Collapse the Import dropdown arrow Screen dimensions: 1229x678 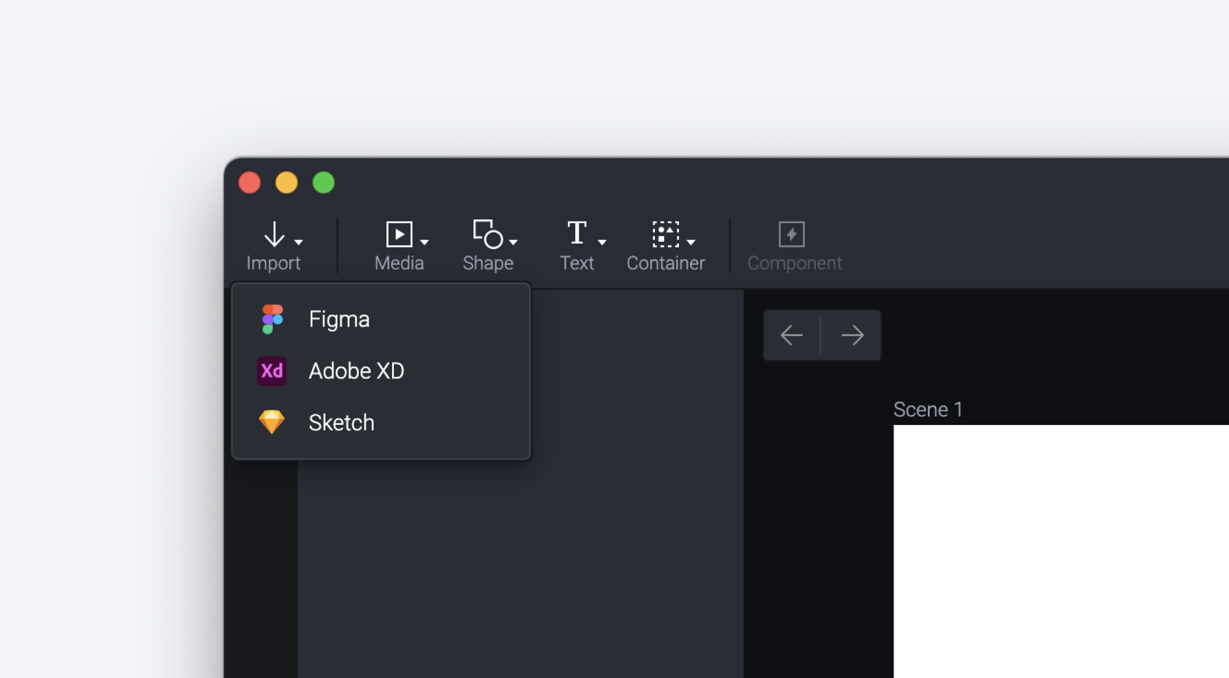click(x=298, y=242)
